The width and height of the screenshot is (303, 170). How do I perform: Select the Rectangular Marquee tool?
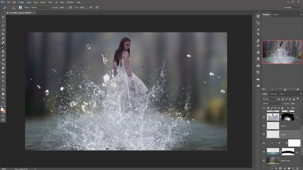pos(3,21)
